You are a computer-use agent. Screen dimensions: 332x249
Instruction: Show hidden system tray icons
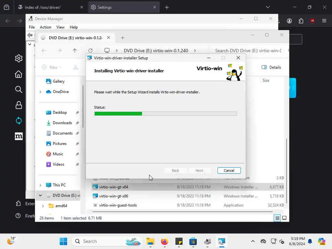[x=253, y=241]
